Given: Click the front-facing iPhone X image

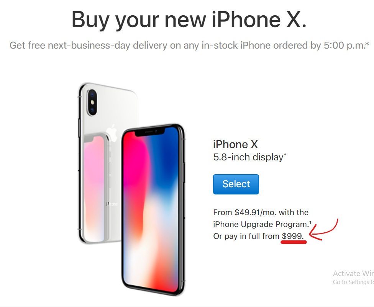Looking at the screenshot, I should click(x=153, y=210).
